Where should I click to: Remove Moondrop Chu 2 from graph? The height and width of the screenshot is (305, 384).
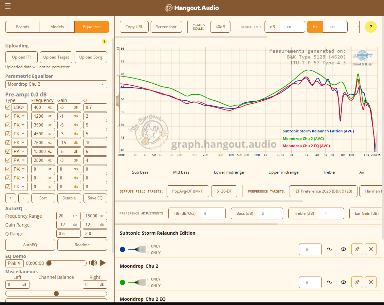[x=371, y=282]
